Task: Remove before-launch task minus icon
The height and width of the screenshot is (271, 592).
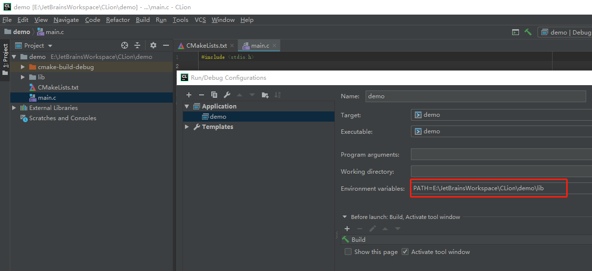Action: coord(360,229)
